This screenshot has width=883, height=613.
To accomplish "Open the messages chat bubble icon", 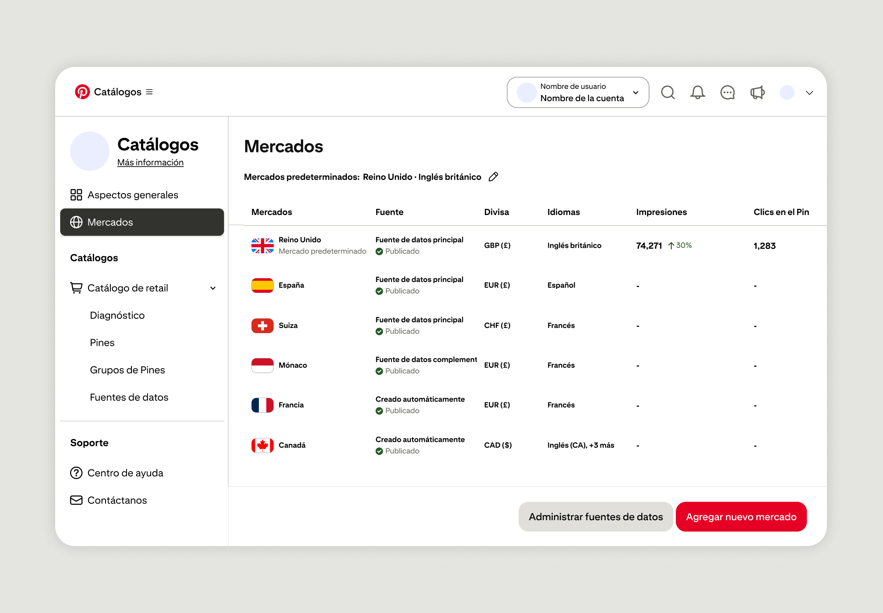I will pos(728,92).
